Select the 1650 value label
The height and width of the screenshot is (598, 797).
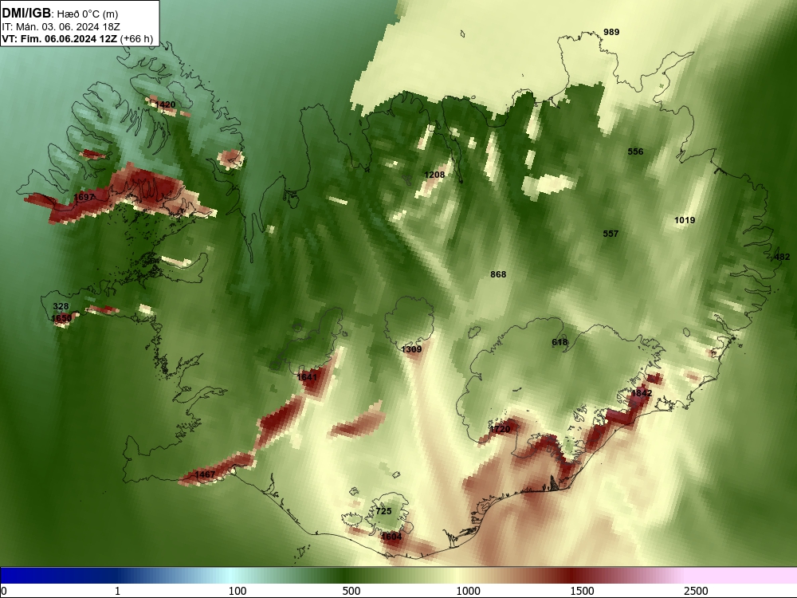point(61,318)
